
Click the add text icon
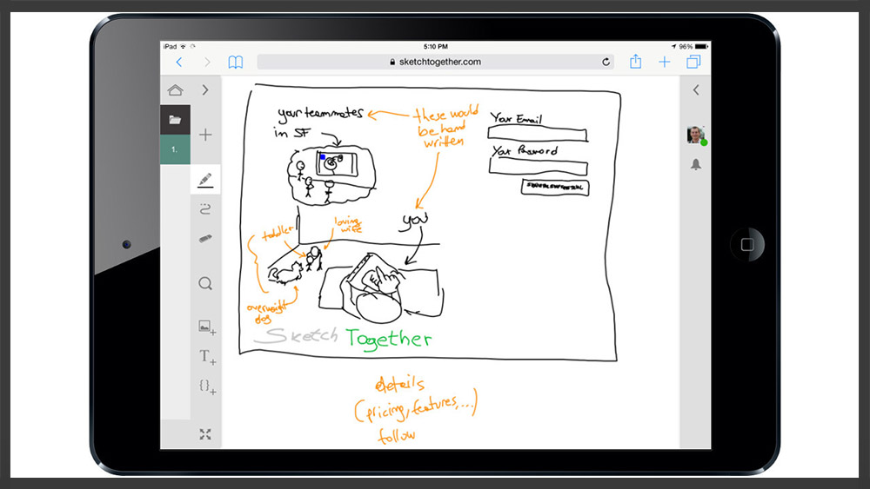click(x=206, y=356)
